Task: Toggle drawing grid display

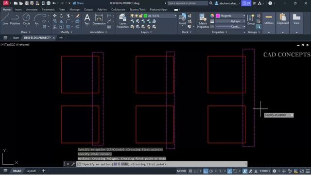Action: coord(190,171)
